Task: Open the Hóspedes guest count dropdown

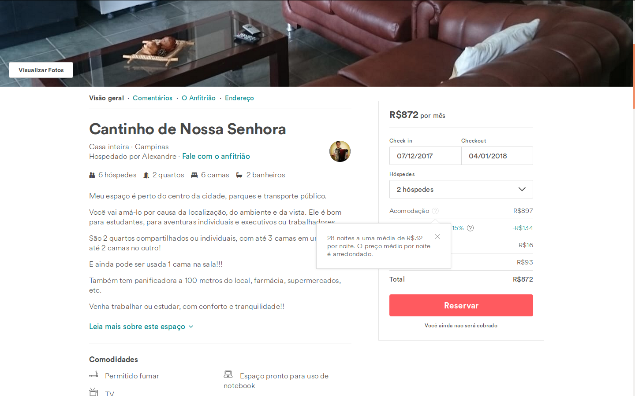Action: pyautogui.click(x=461, y=189)
